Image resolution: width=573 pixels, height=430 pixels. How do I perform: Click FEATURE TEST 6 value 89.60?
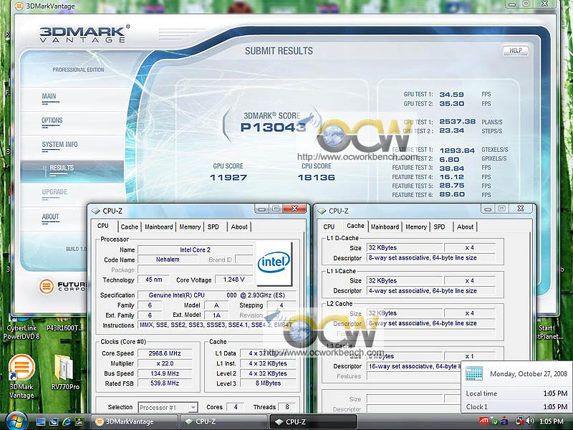coord(452,194)
